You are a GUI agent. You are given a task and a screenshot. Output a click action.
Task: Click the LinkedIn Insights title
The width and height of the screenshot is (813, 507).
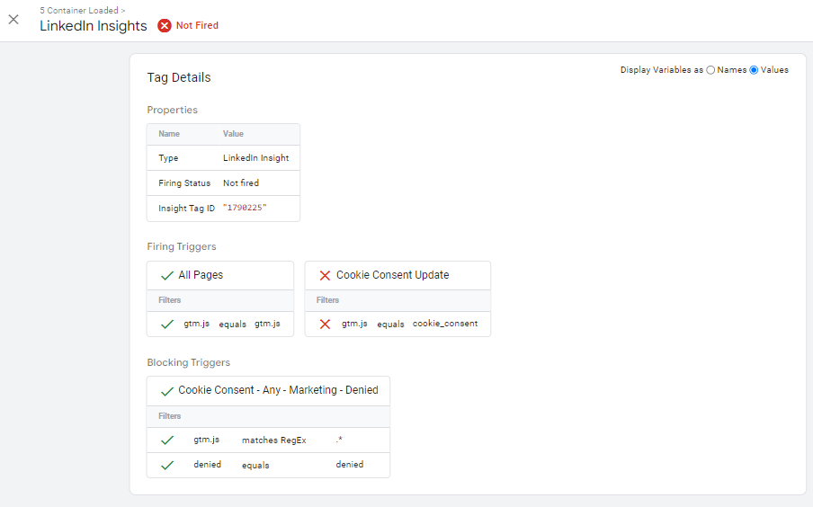(x=94, y=26)
